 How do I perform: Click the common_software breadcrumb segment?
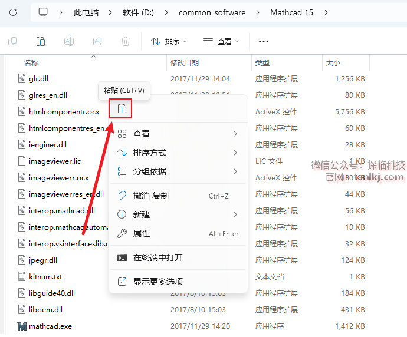(212, 12)
